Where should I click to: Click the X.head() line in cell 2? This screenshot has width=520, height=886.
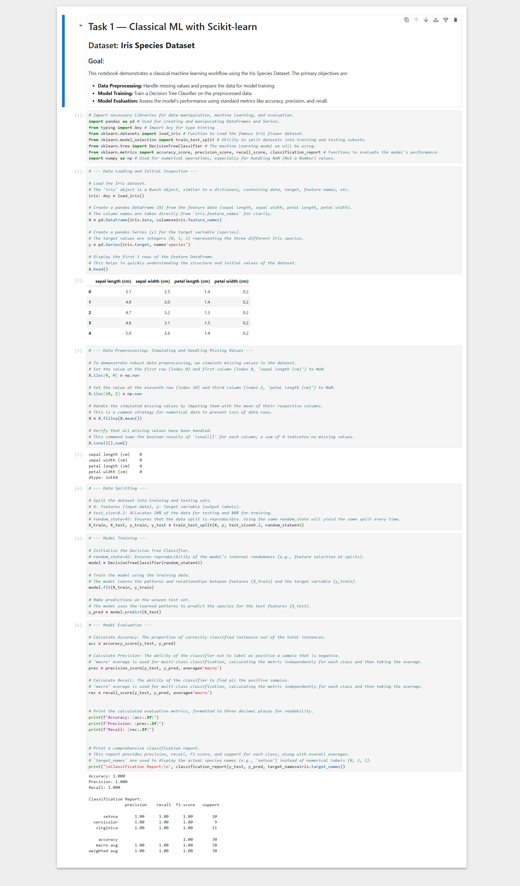[x=98, y=269]
